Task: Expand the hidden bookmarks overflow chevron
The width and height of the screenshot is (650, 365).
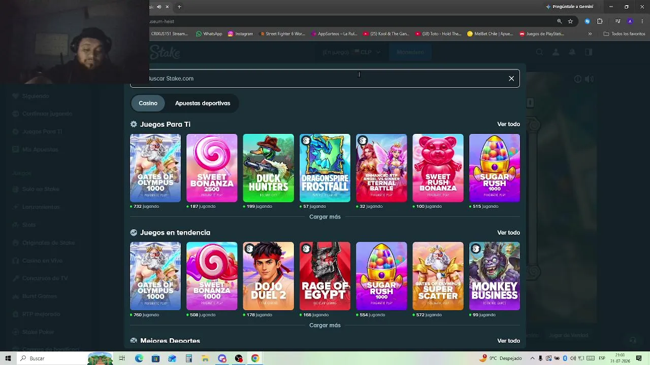Action: coord(590,34)
